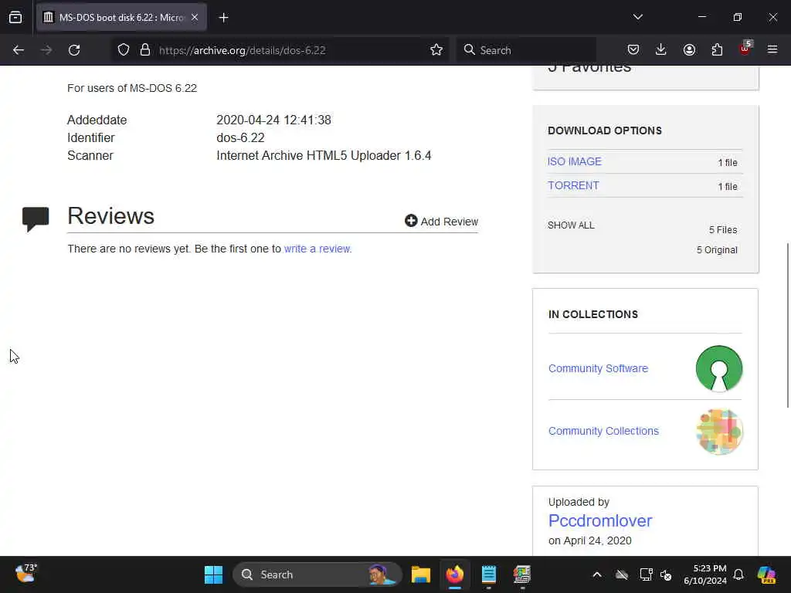Open the weather widget showing 73°

(25, 574)
